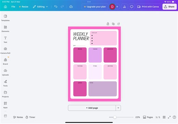Viewport: 178px width, 124px height.
Task: Open the Projects panel
Action: click(x=5, y=94)
